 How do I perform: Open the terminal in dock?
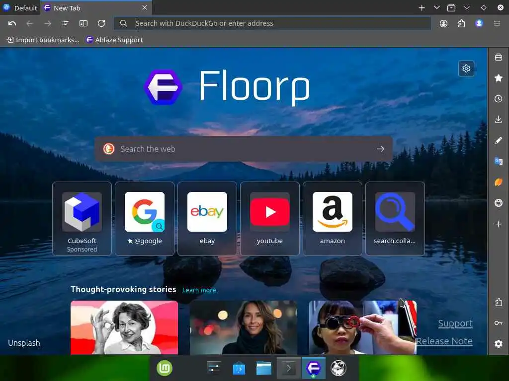click(289, 368)
